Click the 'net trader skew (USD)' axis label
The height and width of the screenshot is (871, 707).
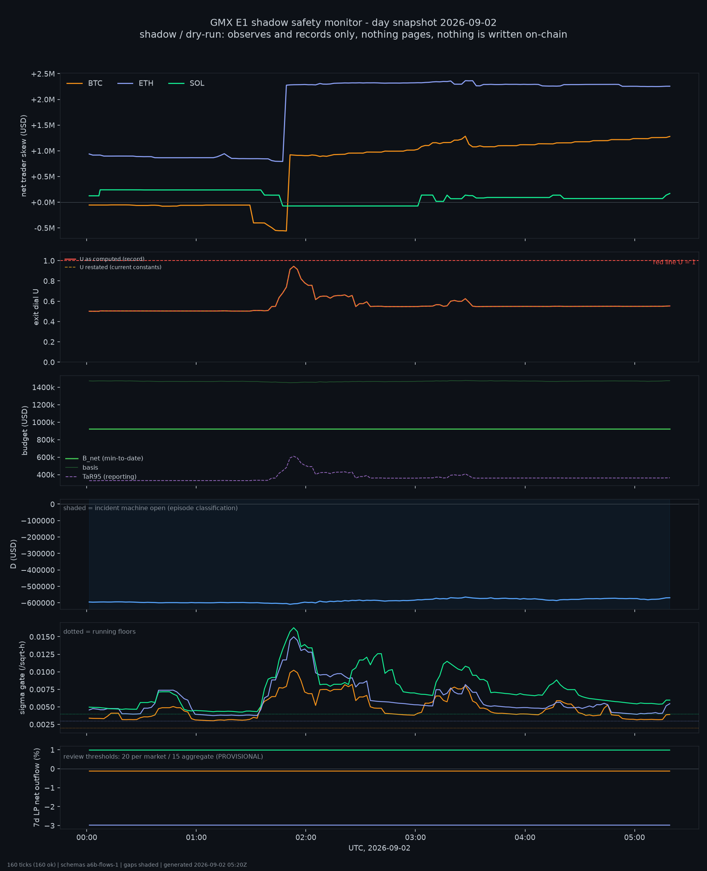coord(24,156)
